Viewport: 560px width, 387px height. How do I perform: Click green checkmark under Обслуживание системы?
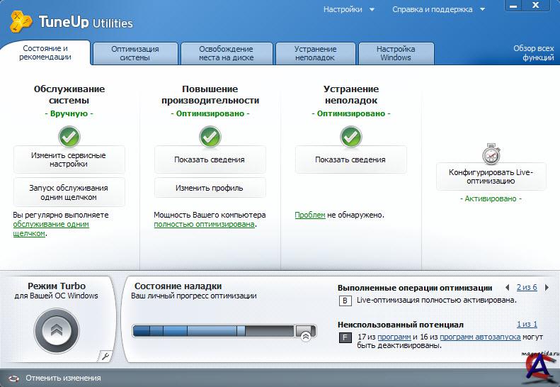click(69, 135)
